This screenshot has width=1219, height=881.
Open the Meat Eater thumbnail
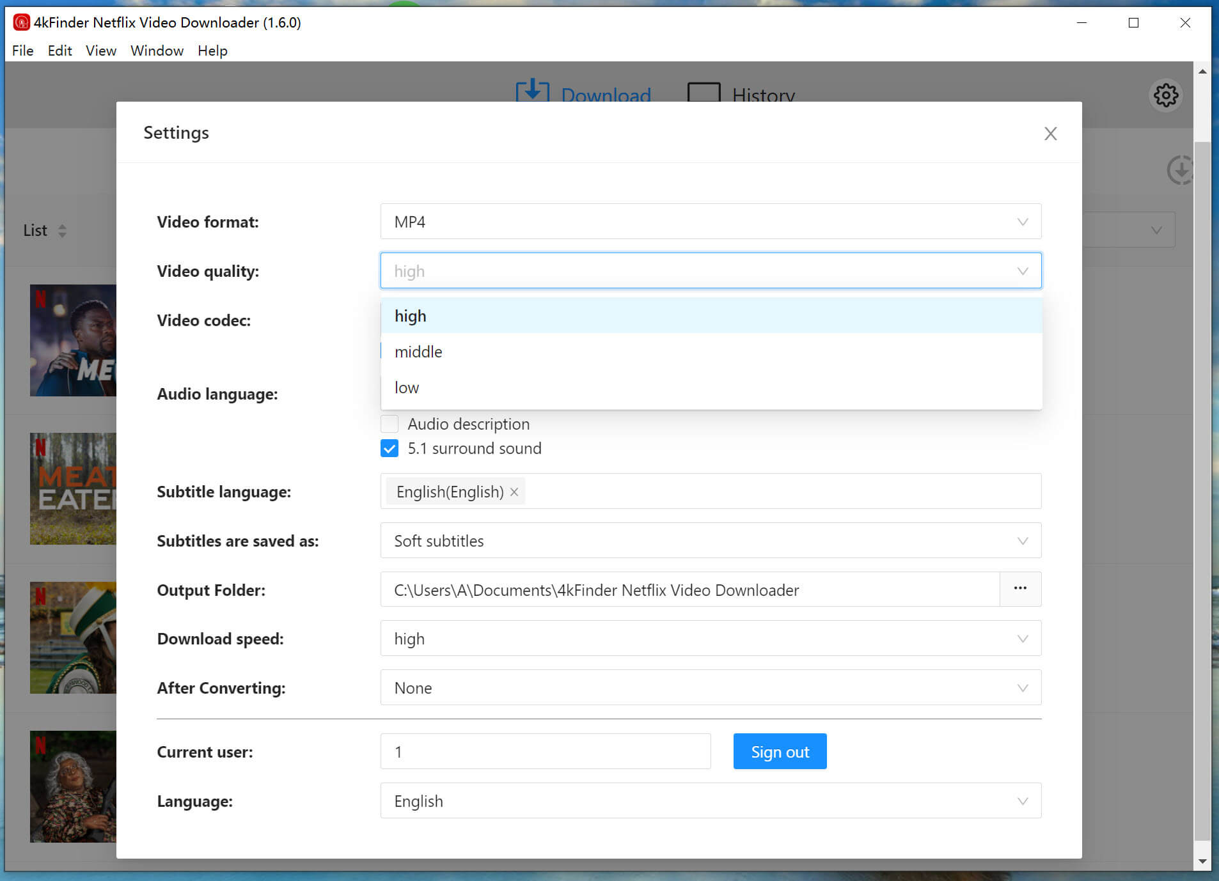[73, 488]
